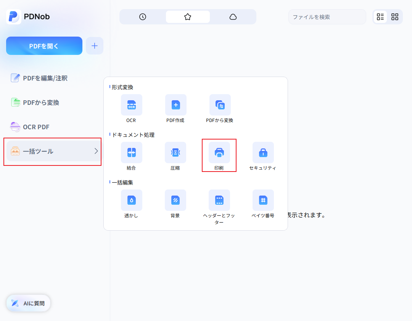The width and height of the screenshot is (412, 321).
Task: Select the ベイツ番号 numbering tool
Action: click(263, 200)
